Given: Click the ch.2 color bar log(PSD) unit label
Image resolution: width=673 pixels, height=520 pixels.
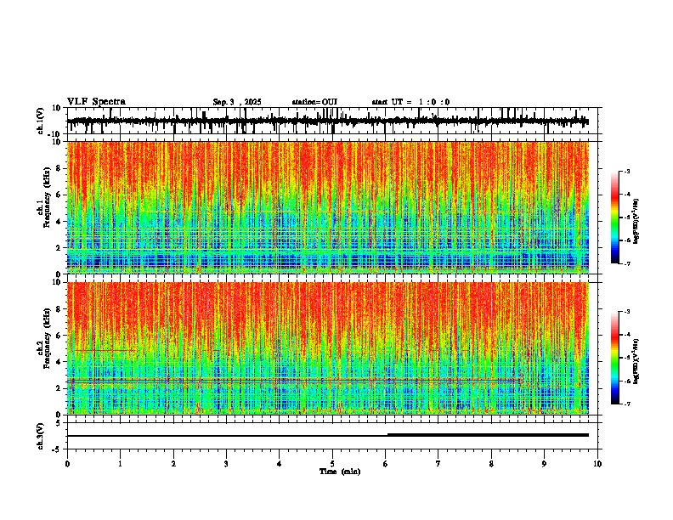Looking at the screenshot, I should pos(636,362).
